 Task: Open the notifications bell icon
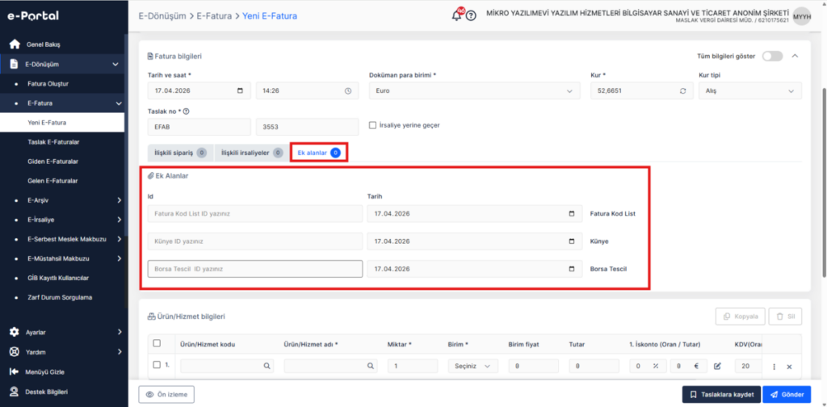point(457,15)
